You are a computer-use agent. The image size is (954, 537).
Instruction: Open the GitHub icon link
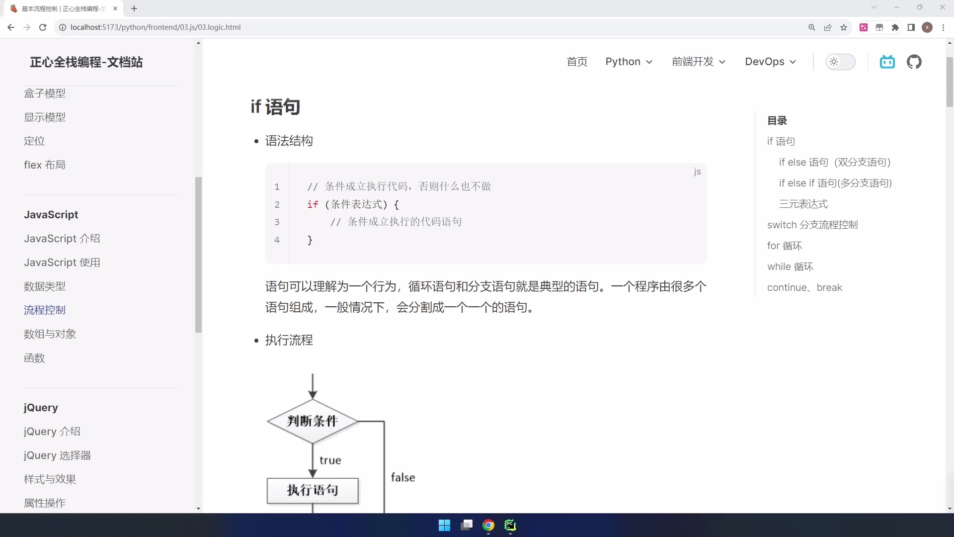(x=914, y=62)
